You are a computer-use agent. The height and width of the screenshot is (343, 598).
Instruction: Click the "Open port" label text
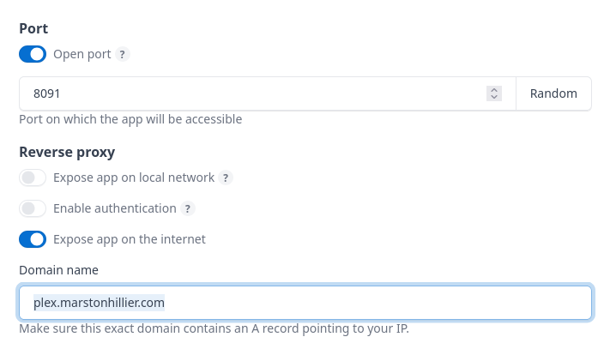coord(82,54)
